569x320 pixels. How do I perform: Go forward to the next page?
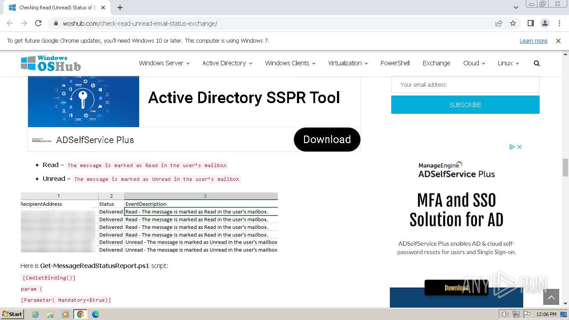[24, 23]
